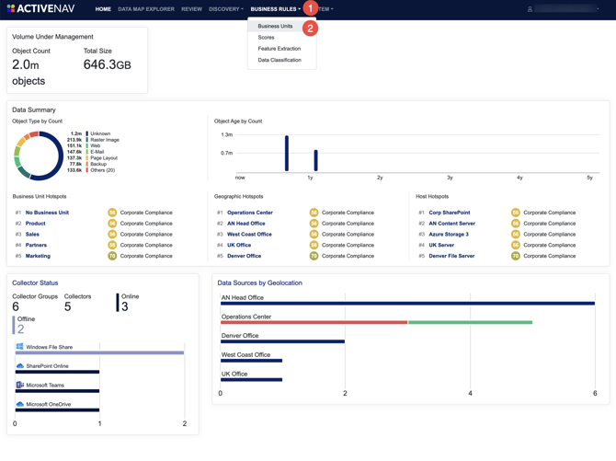The height and width of the screenshot is (461, 616).
Task: Open the Review page
Action: tap(192, 9)
